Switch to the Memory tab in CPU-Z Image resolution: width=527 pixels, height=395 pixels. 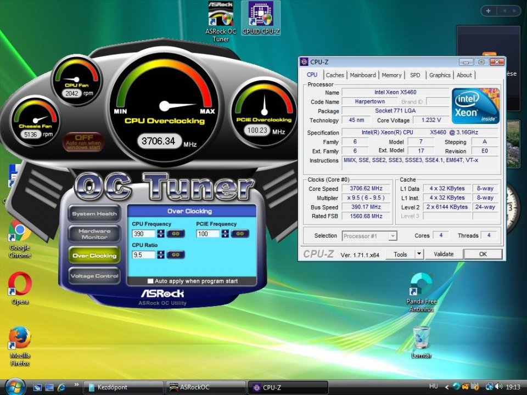click(x=391, y=75)
